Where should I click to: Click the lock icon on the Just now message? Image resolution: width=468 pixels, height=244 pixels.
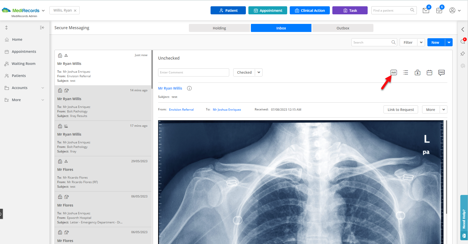(60, 55)
